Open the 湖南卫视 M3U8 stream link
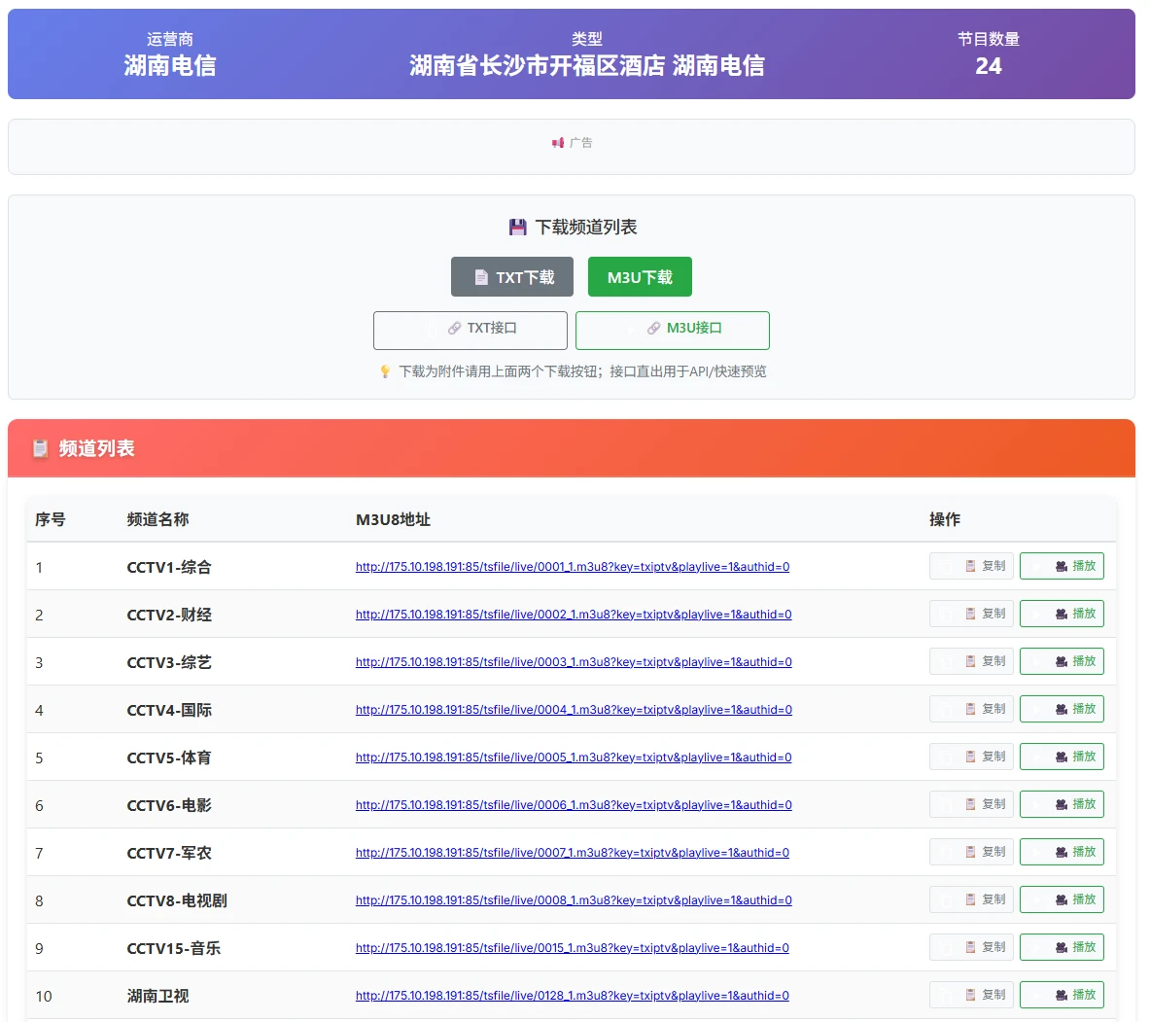 pyautogui.click(x=573, y=995)
